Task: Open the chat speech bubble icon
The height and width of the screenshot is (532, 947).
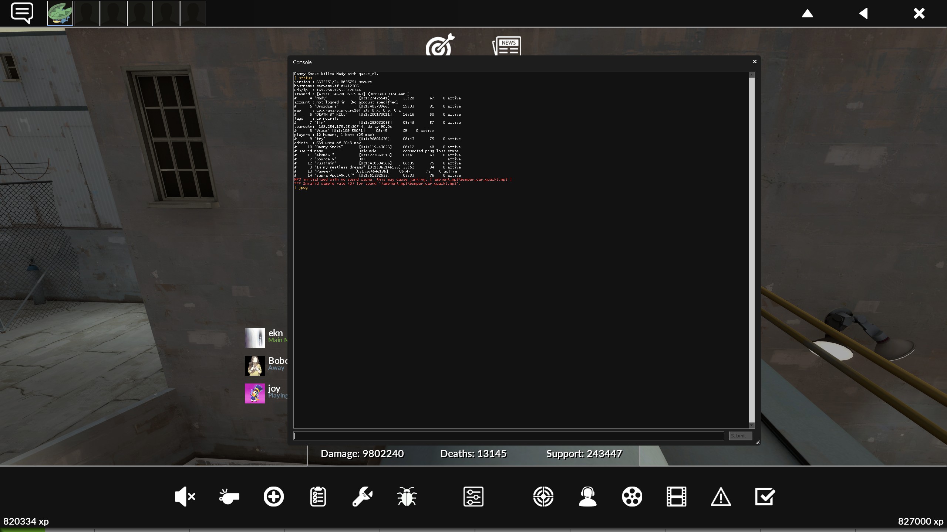Action: tap(22, 13)
